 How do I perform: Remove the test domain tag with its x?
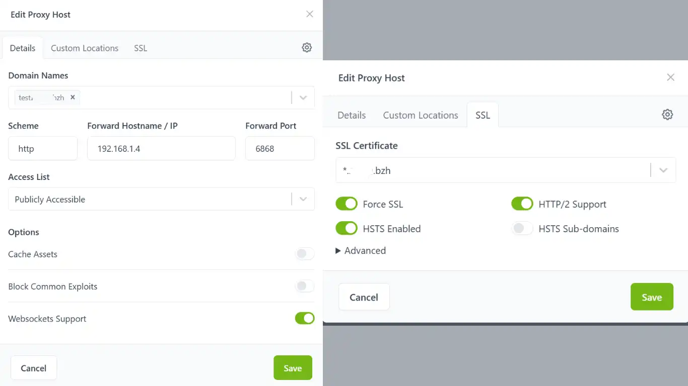(73, 98)
